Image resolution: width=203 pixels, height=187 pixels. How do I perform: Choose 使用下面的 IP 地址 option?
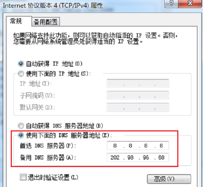(21, 74)
